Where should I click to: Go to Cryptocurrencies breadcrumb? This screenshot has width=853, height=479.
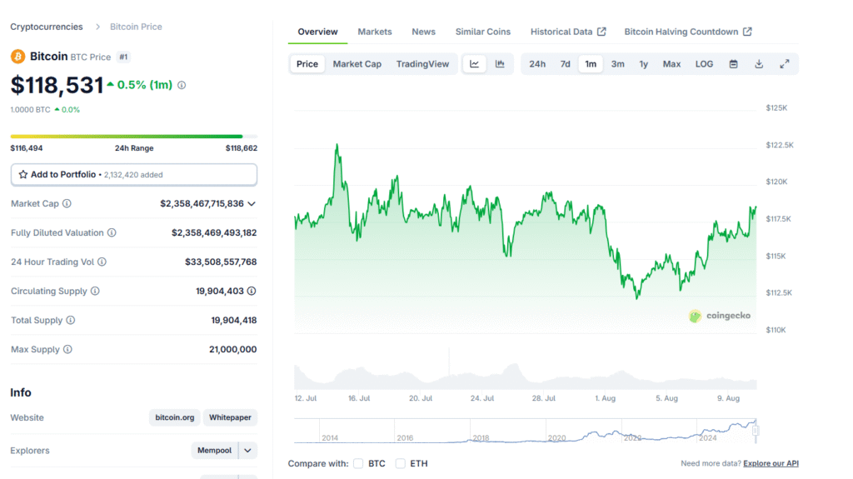(47, 27)
